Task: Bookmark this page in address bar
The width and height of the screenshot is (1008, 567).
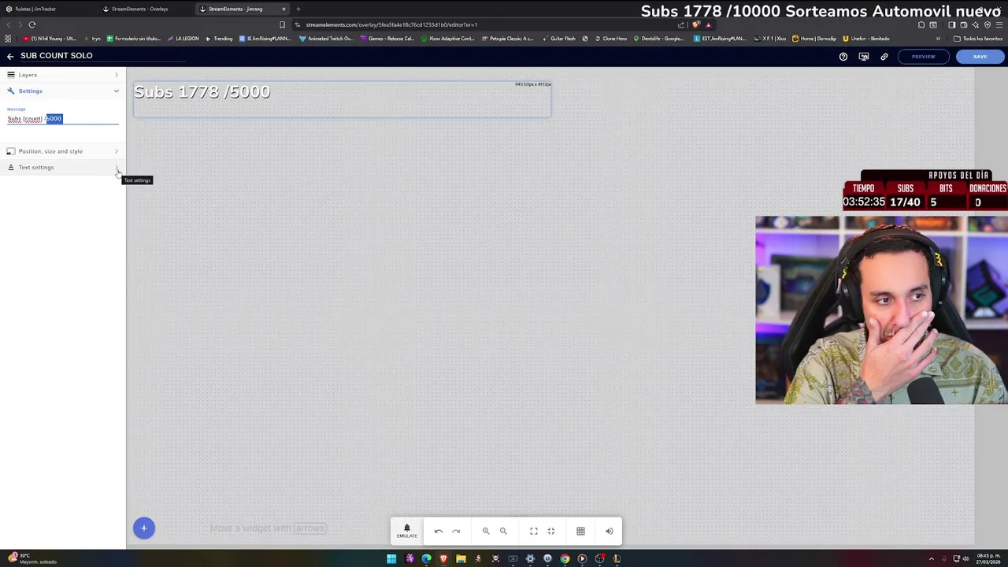Action: point(282,24)
